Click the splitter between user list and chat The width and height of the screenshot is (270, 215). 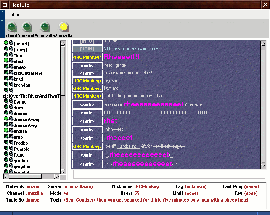point(69,110)
